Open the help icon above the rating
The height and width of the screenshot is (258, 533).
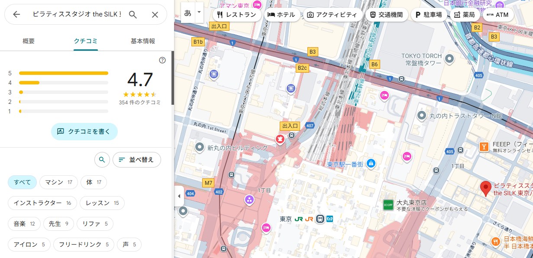pyautogui.click(x=162, y=60)
